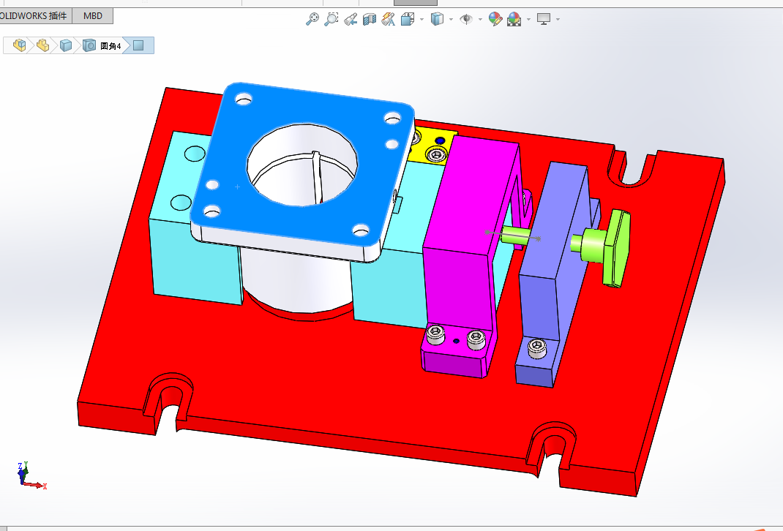Click the Display Style icon
The height and width of the screenshot is (531, 783).
click(437, 20)
